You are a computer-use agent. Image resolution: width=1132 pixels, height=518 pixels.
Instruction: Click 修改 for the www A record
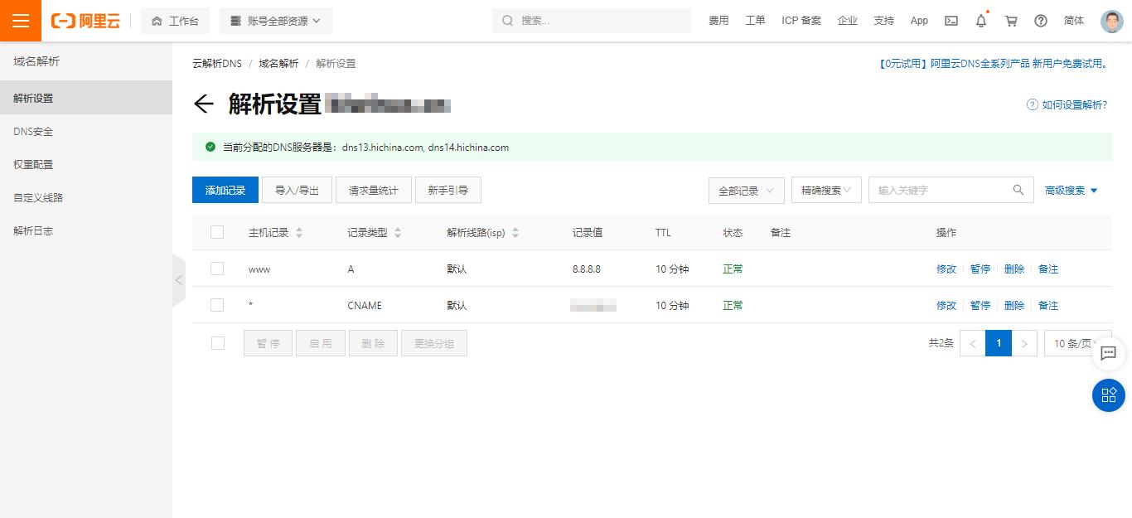point(946,269)
